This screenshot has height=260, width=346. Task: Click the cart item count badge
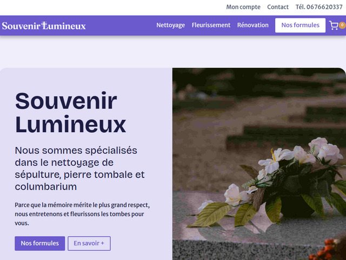343,25
